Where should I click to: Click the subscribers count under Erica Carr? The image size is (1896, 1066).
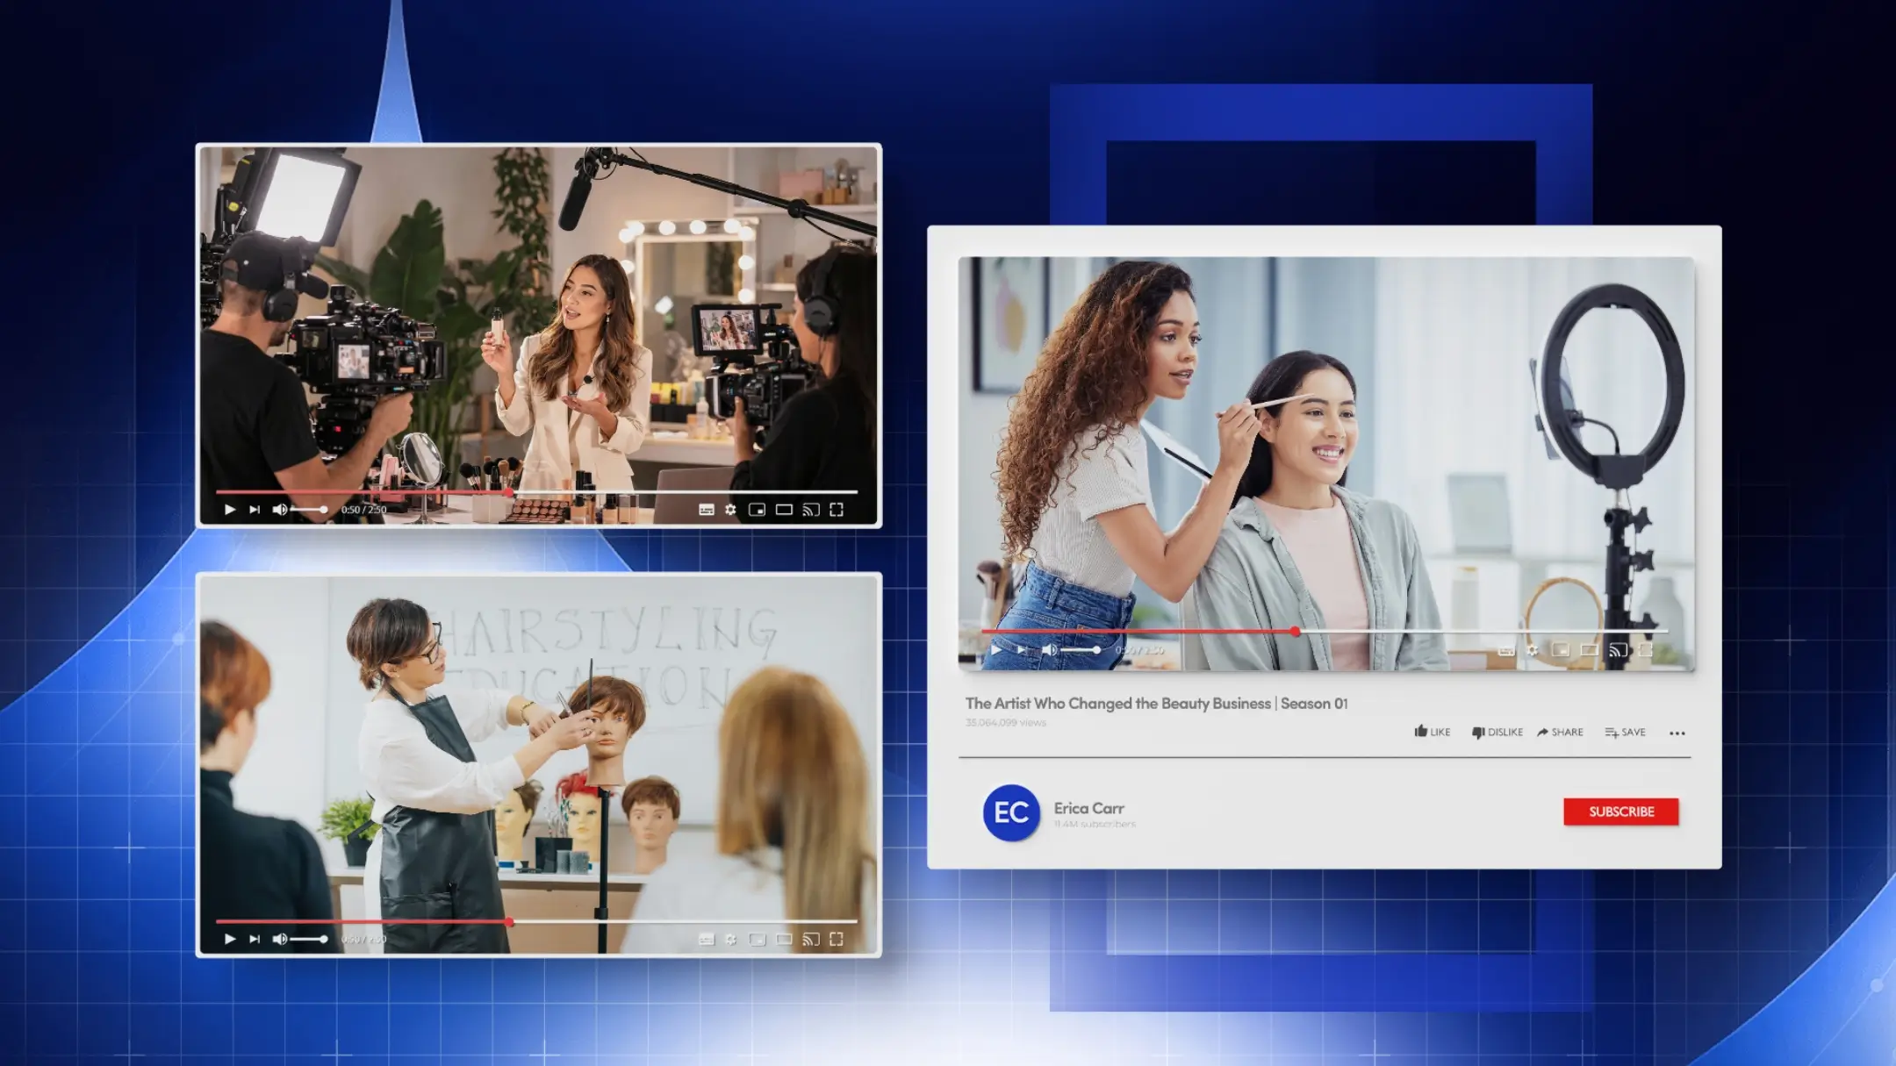tap(1095, 825)
